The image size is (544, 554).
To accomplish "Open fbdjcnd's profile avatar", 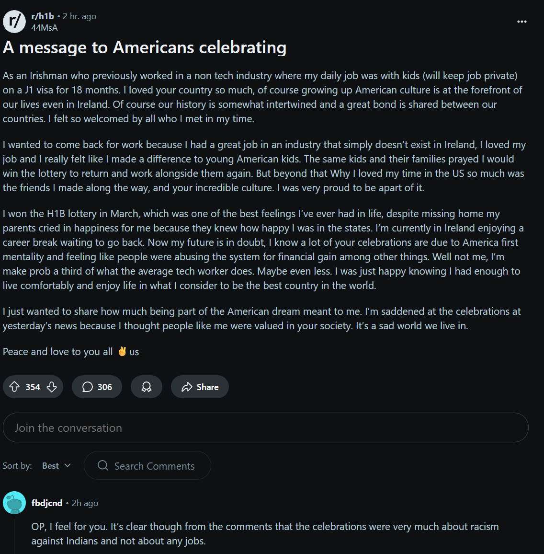I will 14,503.
